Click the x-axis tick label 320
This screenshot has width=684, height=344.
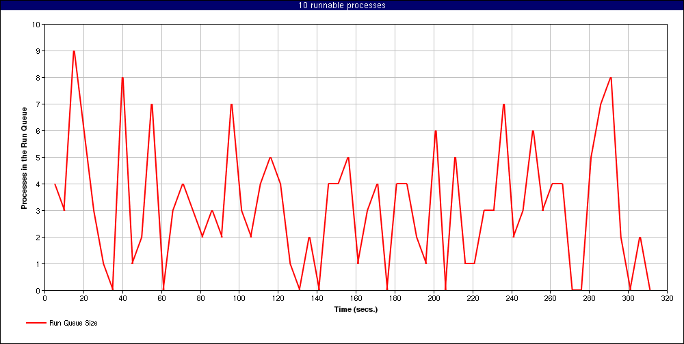[667, 299]
